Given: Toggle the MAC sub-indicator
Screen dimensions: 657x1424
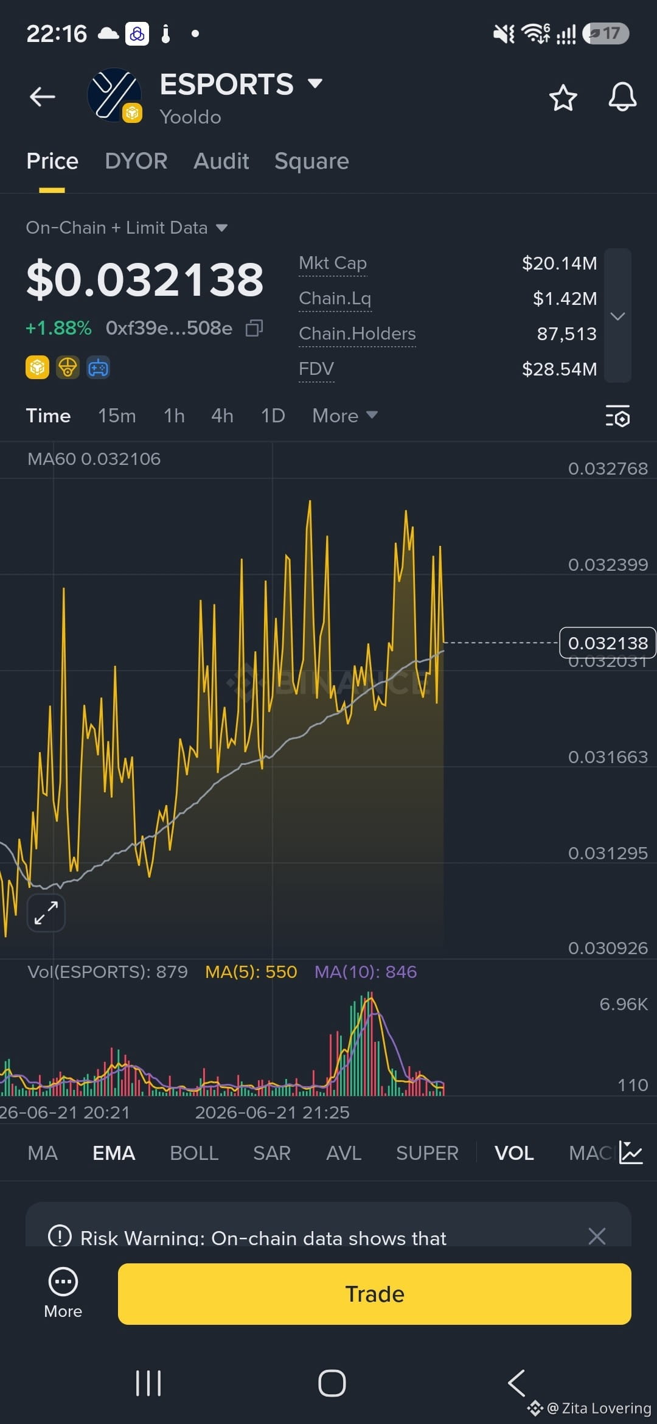Looking at the screenshot, I should (x=590, y=1153).
